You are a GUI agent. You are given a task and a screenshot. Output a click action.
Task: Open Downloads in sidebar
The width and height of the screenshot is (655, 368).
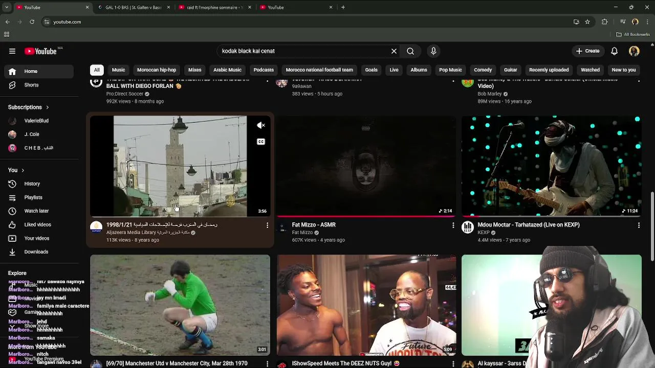point(40,251)
